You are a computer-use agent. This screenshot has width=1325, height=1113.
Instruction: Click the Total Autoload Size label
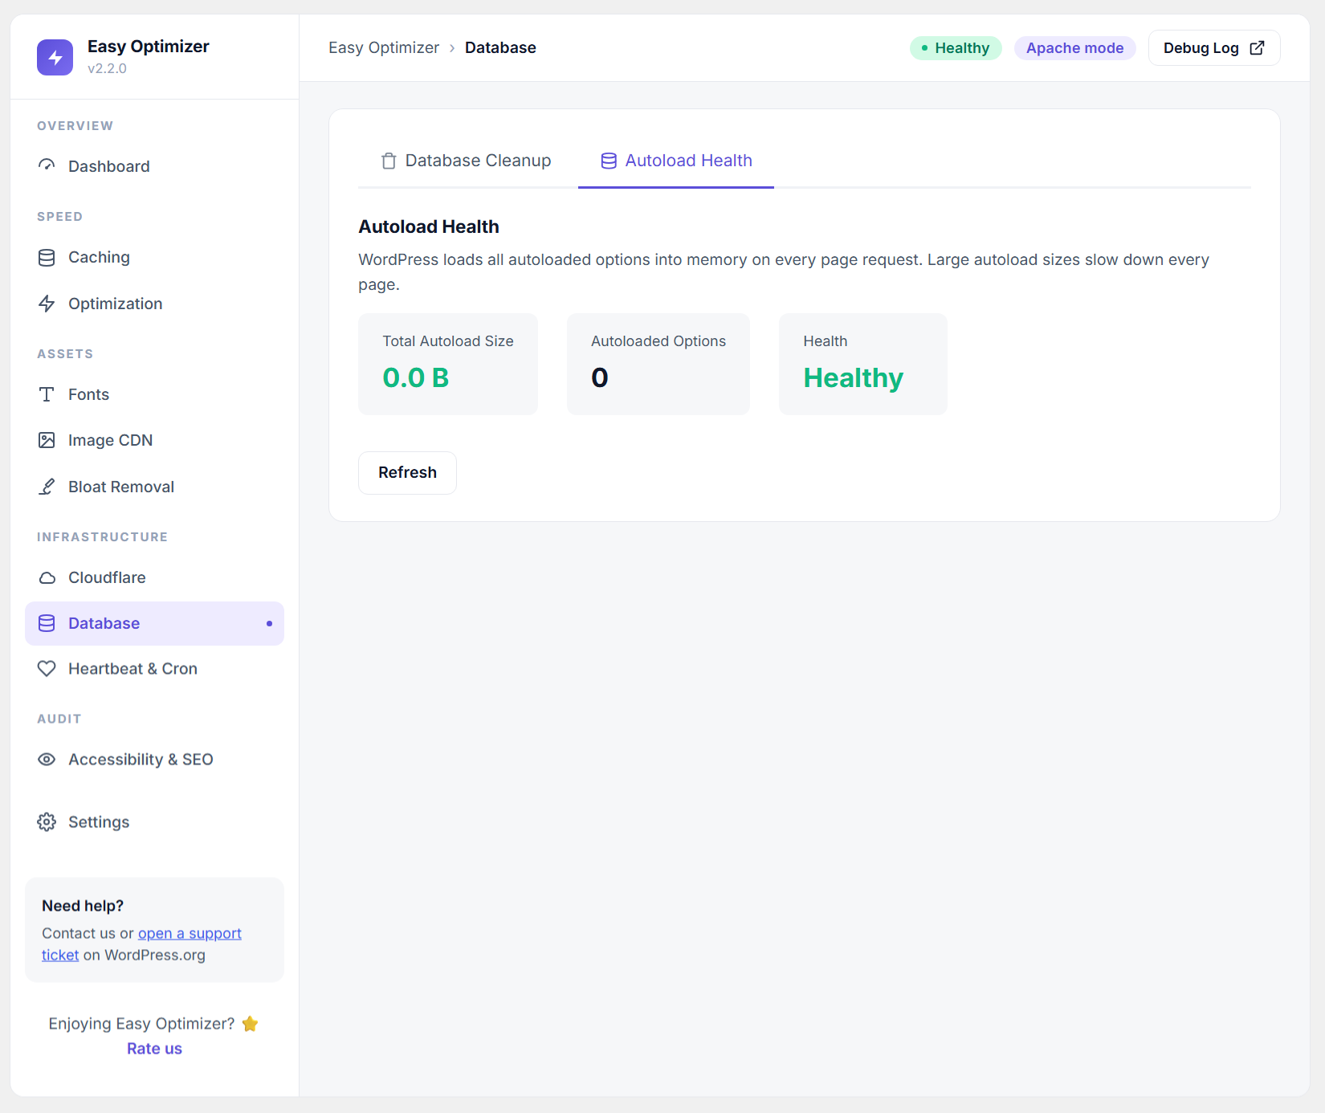[448, 341]
